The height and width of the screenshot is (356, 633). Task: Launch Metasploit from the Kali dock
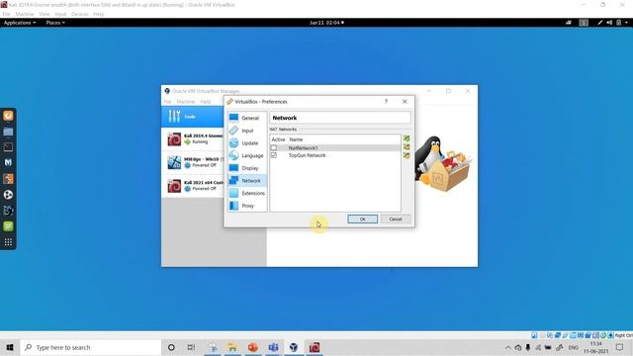[x=8, y=162]
